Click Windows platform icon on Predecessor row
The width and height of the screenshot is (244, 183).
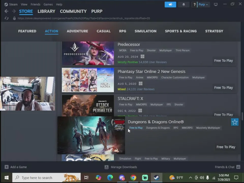point(142,56)
